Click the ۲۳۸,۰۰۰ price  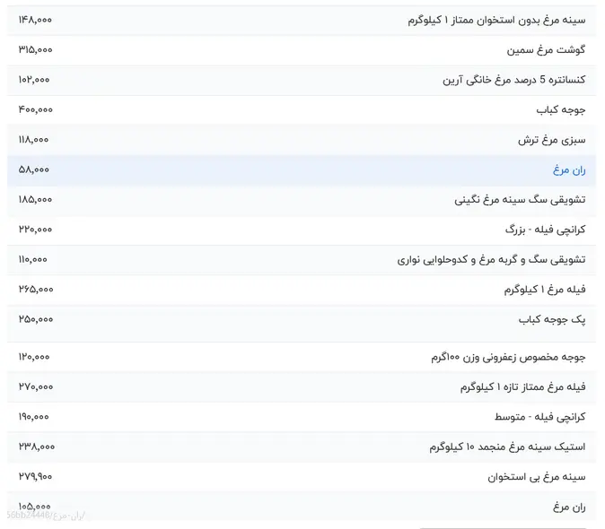coord(37,447)
